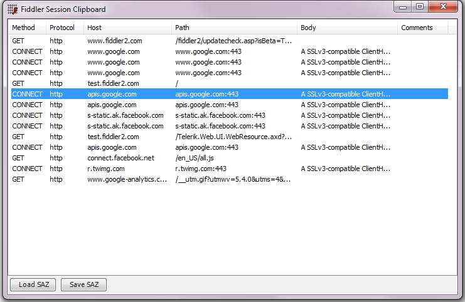This screenshot has height=302, width=465.
Task: Select the /Telerik.Web.UI.WebResource.axd path cell
Action: click(233, 137)
